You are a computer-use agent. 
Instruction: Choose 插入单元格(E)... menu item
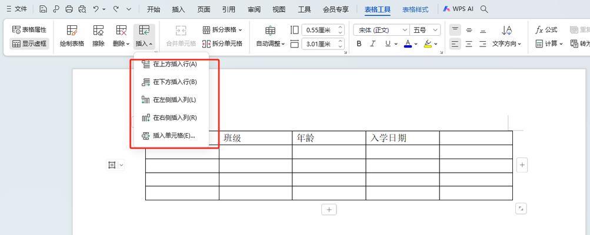(x=171, y=136)
